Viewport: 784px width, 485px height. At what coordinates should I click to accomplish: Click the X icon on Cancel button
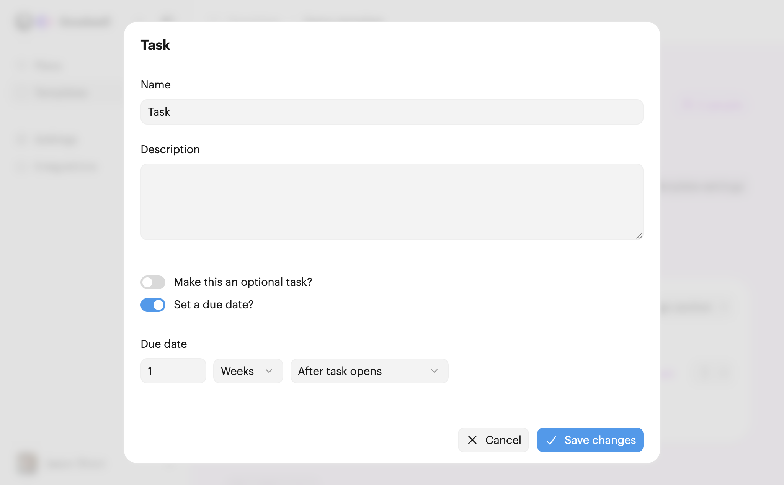click(x=472, y=440)
